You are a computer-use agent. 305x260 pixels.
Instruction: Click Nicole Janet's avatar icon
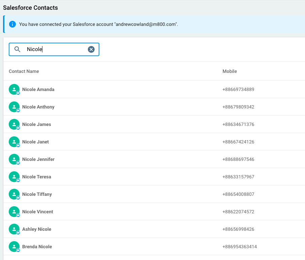[x=14, y=142]
